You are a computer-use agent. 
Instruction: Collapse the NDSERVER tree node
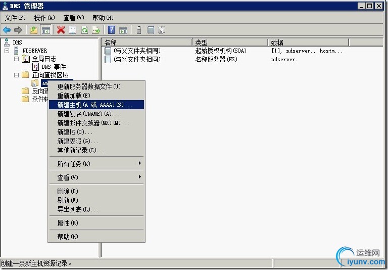(x=7, y=51)
